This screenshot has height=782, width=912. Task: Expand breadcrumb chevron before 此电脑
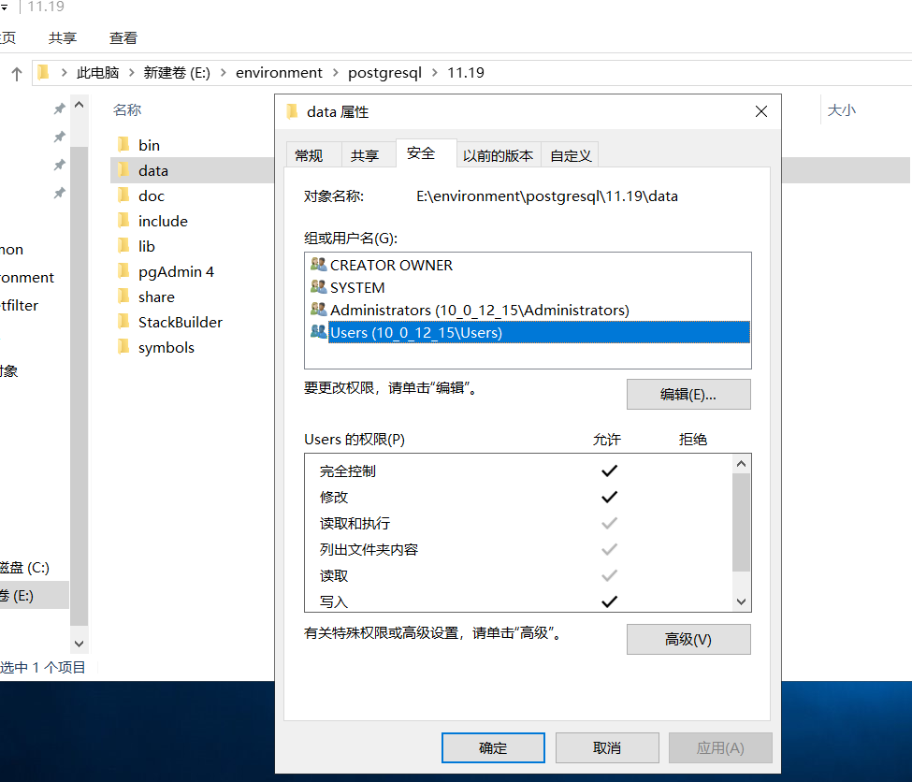[x=64, y=72]
